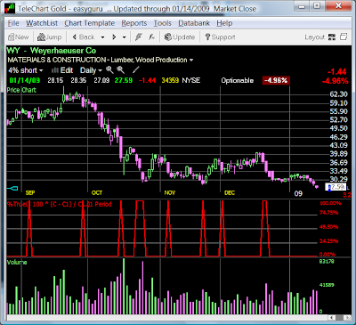Click the cyan pointer marker at chart left

(12, 188)
